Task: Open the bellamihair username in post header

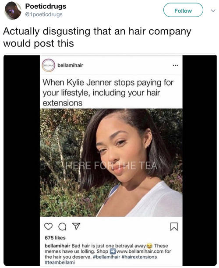Action: click(x=70, y=65)
